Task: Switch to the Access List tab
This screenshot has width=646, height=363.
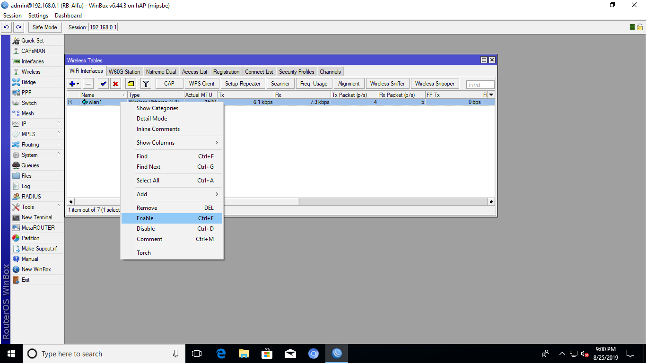Action: click(194, 72)
